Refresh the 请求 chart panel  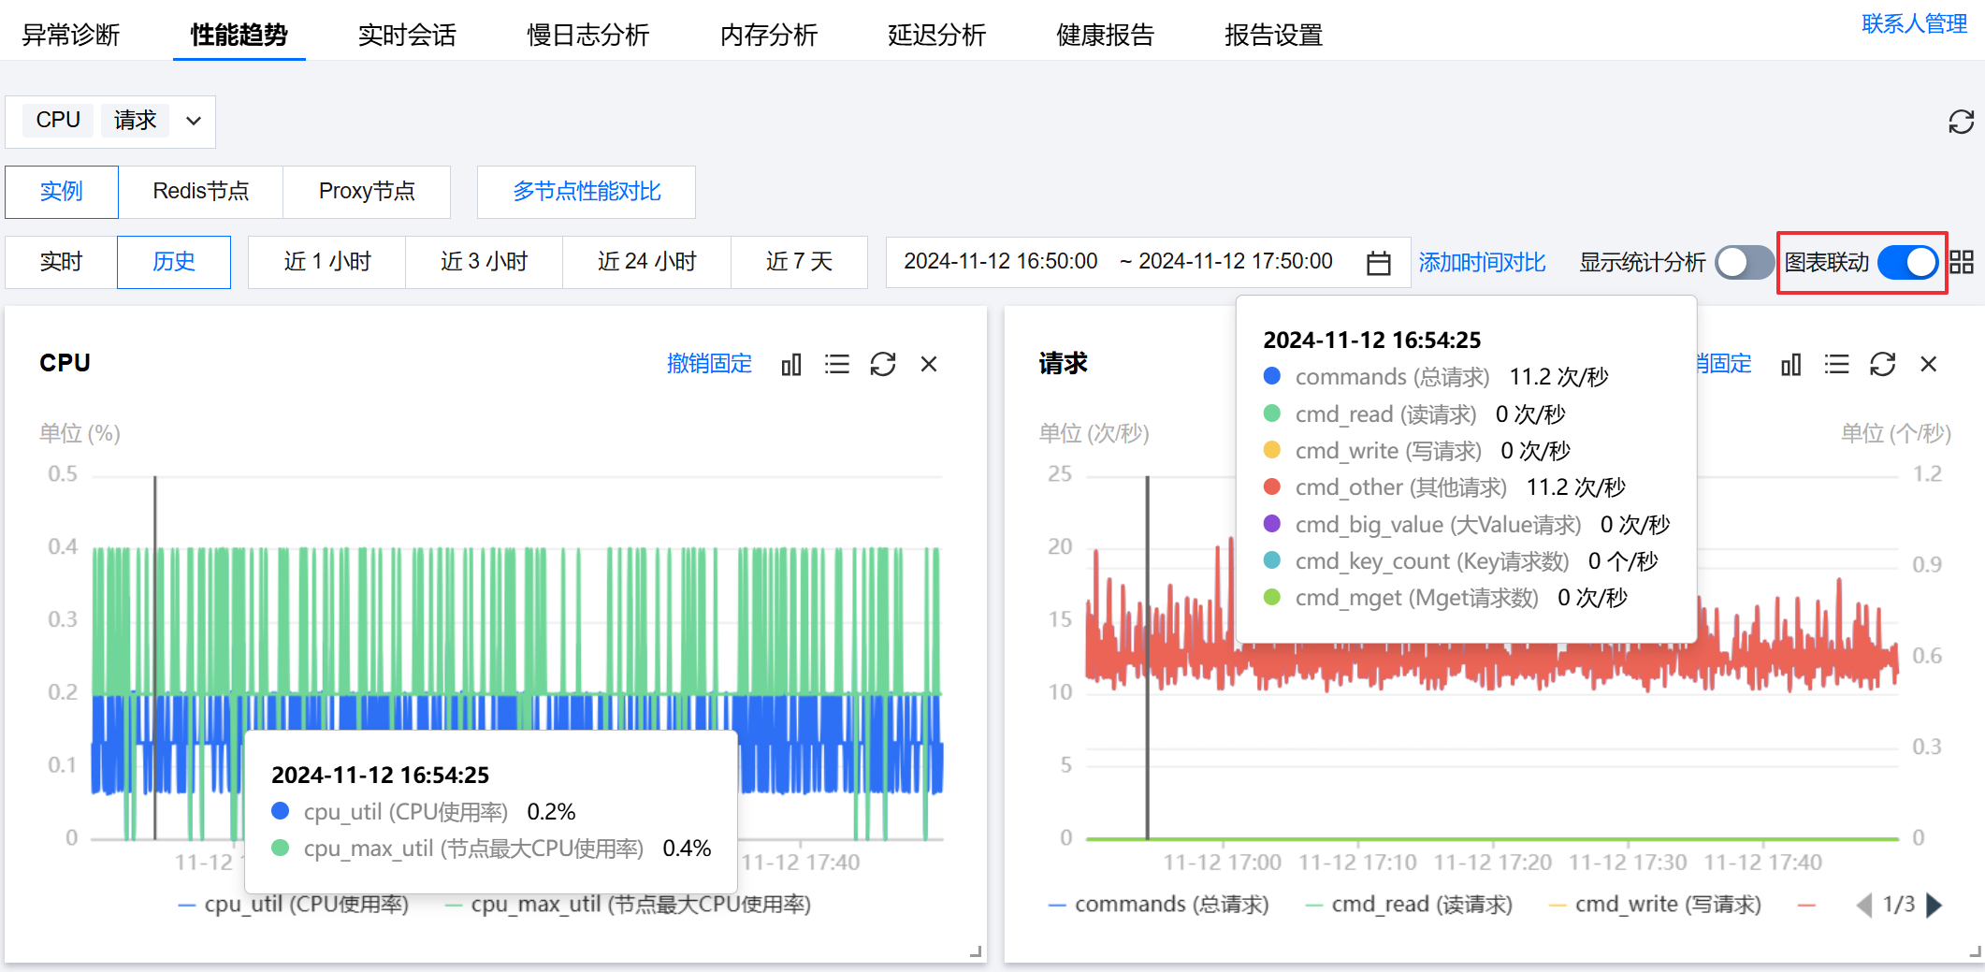pos(1883,364)
